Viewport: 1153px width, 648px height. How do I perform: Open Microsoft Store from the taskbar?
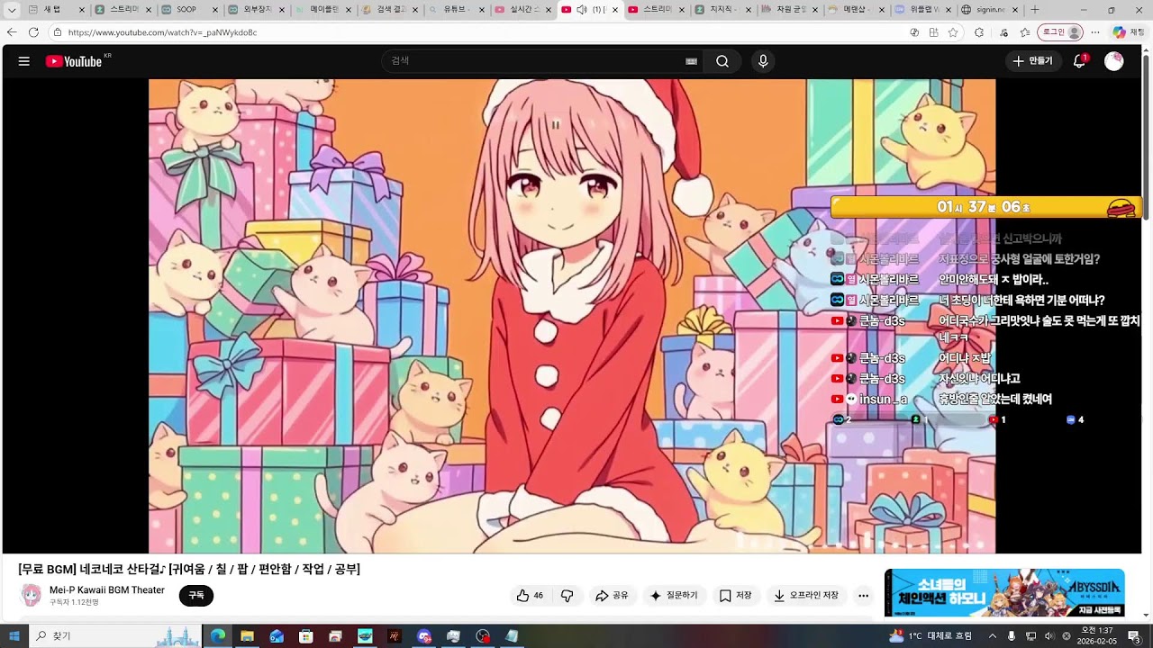coord(306,636)
